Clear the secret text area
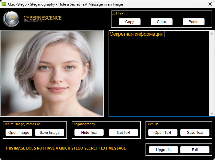 pos(161,22)
